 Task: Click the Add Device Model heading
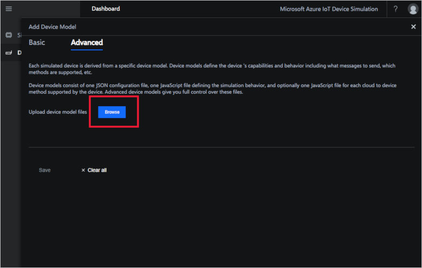pos(52,27)
